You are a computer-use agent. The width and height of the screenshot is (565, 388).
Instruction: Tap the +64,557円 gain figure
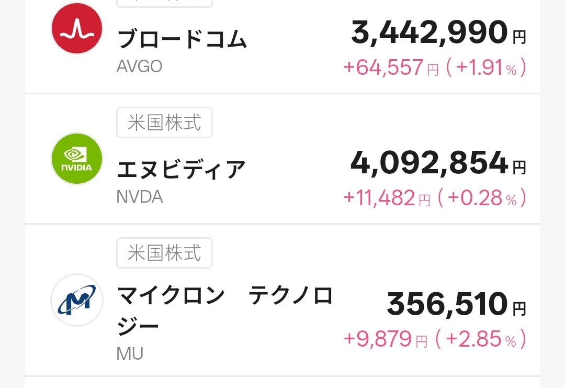[x=391, y=68]
